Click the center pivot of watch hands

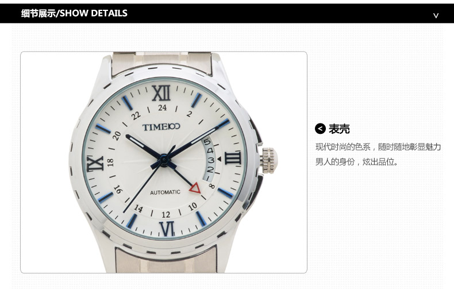tap(164, 160)
